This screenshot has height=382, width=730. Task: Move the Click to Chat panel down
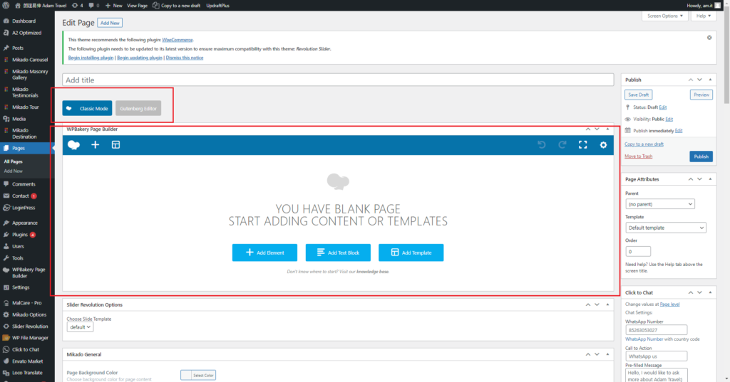point(699,293)
